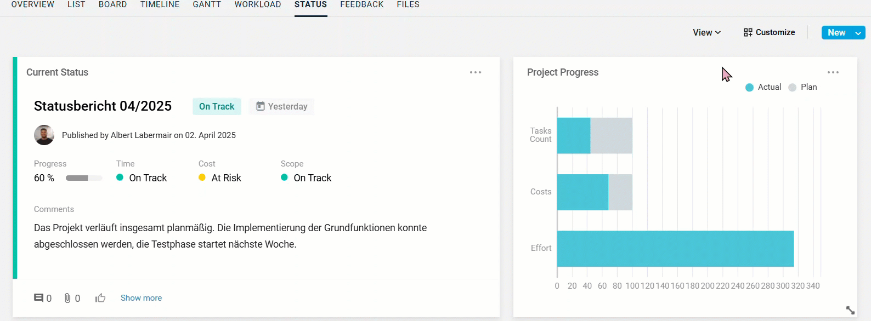Screen dimensions: 871x321
Task: Open the View dropdown
Action: [706, 32]
